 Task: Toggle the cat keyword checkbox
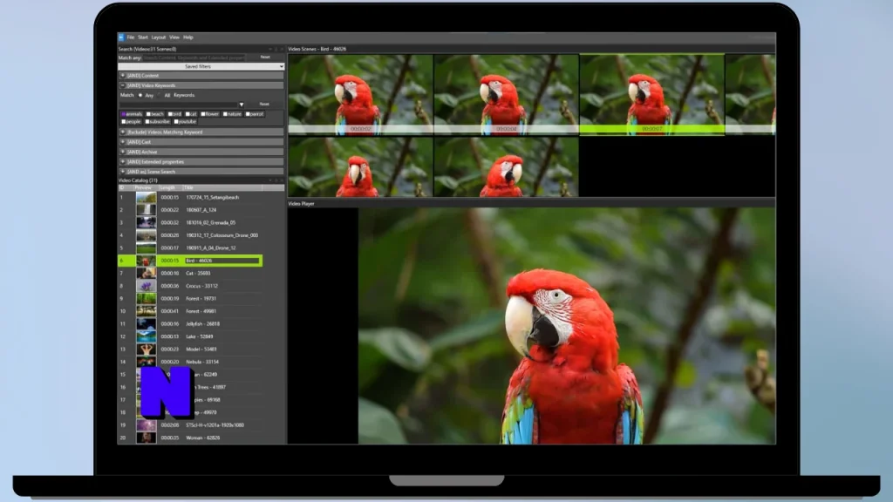(187, 114)
